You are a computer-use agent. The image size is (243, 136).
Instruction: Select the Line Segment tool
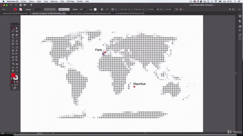[x=17, y=38]
